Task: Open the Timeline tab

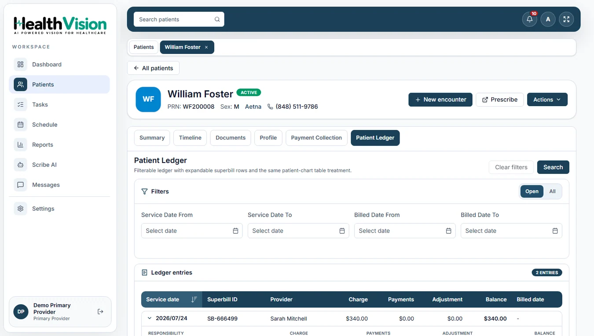Action: (190, 138)
